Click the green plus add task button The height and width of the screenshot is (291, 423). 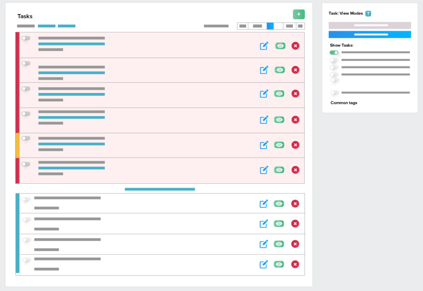pos(299,14)
